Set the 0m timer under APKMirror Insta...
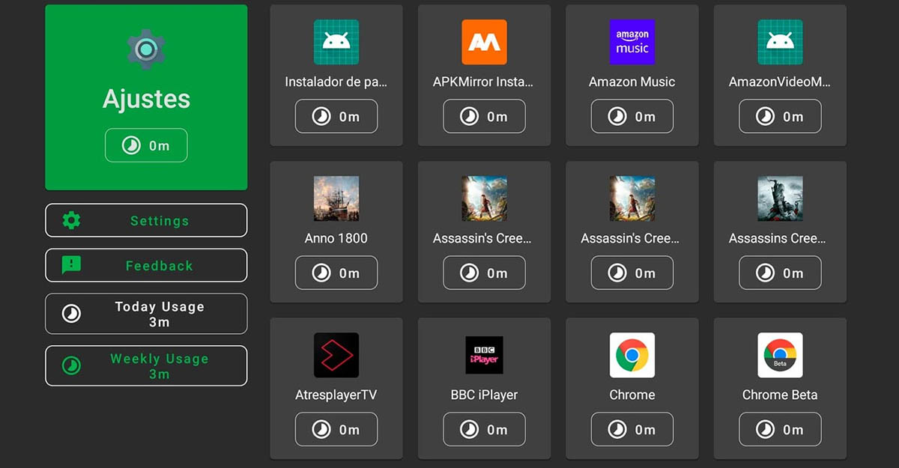The height and width of the screenshot is (468, 899). click(484, 116)
